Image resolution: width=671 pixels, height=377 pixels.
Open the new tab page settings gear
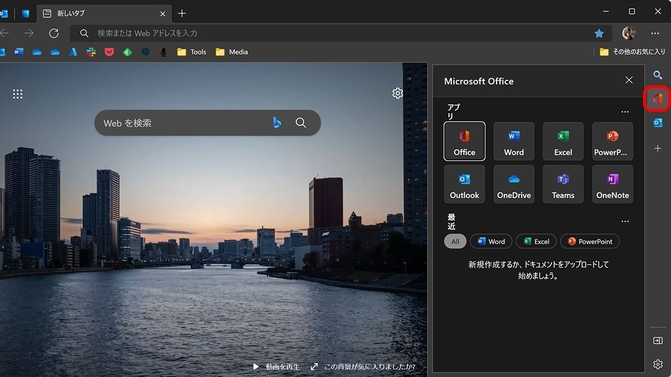398,93
